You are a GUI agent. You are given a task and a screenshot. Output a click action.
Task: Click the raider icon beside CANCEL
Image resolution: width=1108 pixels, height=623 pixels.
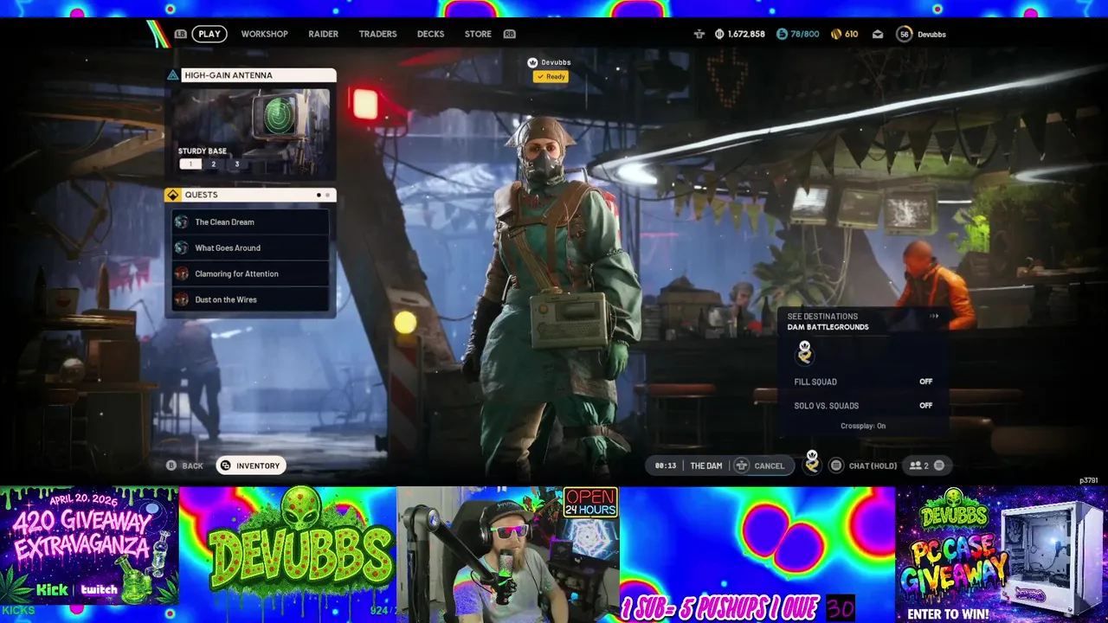click(742, 466)
